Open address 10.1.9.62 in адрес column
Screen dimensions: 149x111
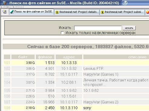click(69, 90)
